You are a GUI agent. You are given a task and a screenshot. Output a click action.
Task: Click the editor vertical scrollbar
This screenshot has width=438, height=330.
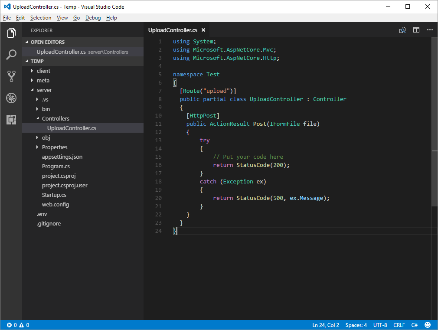(435, 122)
